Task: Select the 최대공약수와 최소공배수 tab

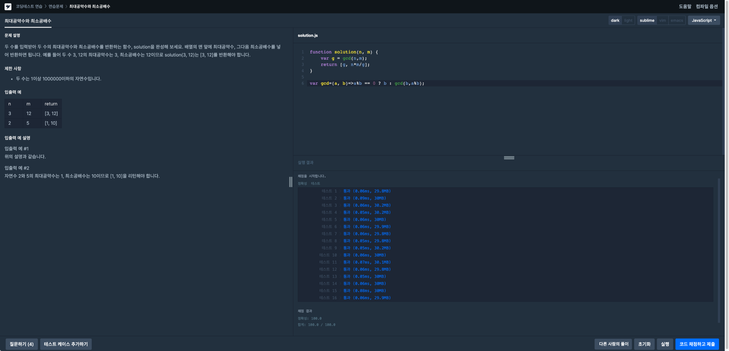Action: 28,21
